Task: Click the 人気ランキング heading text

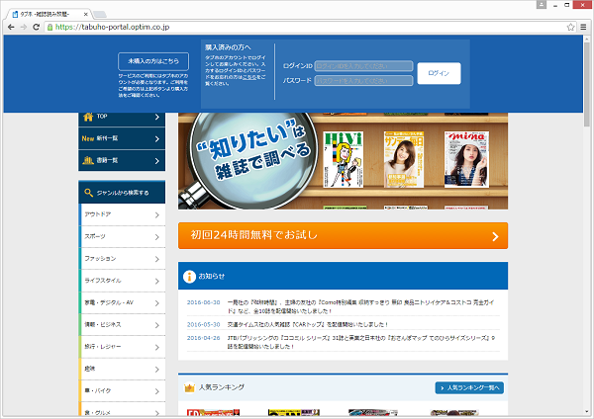Action: click(x=222, y=387)
